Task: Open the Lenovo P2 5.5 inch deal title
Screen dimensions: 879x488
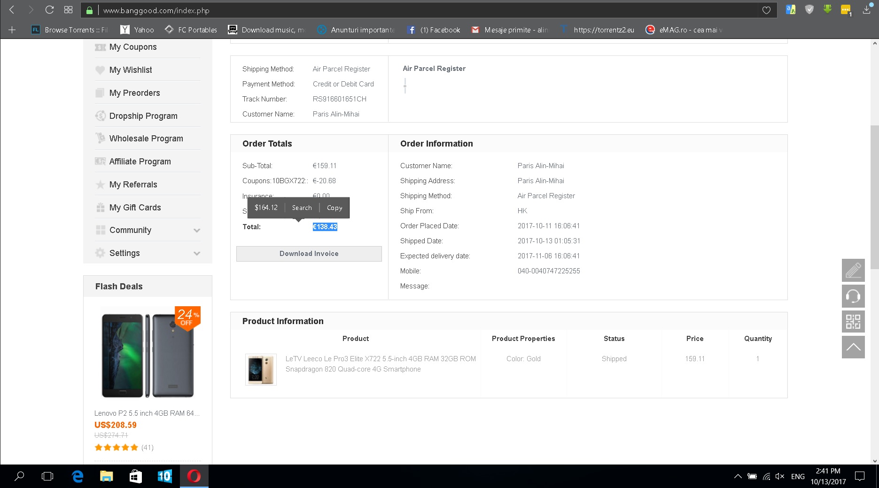Action: coord(147,413)
